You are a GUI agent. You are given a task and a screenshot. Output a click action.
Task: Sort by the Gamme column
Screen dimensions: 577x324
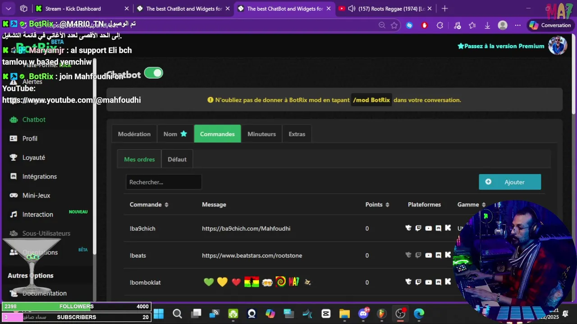coord(472,205)
